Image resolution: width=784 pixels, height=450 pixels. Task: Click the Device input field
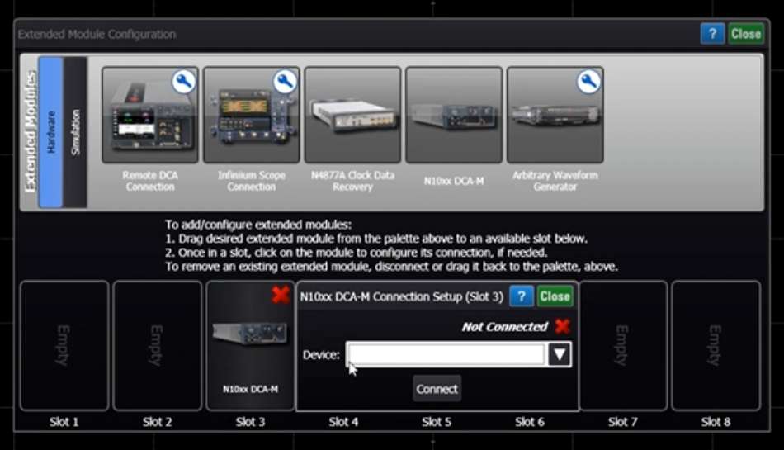tap(446, 354)
